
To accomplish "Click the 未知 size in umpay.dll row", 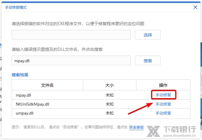I will tap(109, 113).
